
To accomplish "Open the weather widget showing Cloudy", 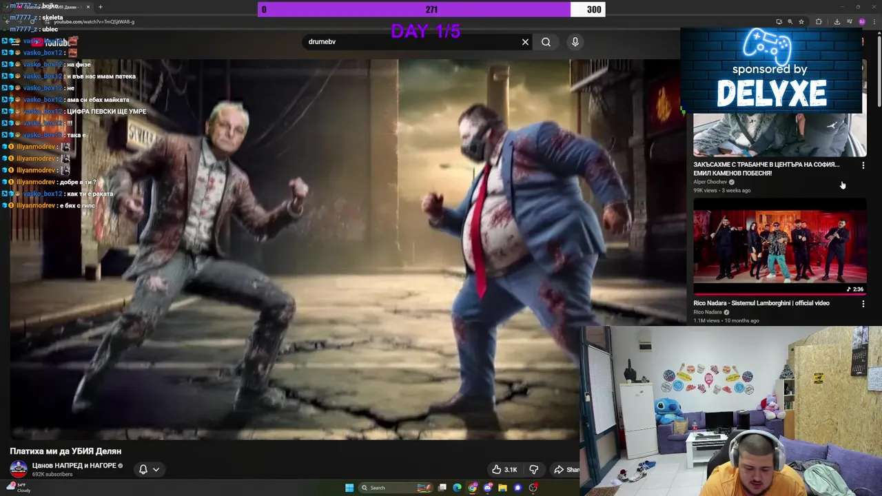I will click(x=18, y=487).
